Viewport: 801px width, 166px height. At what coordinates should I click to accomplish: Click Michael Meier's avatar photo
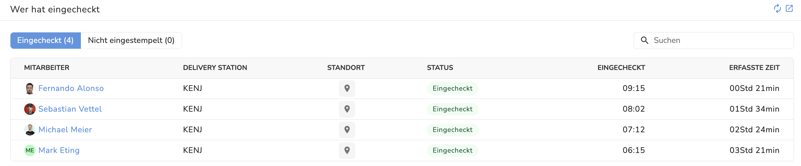(30, 130)
